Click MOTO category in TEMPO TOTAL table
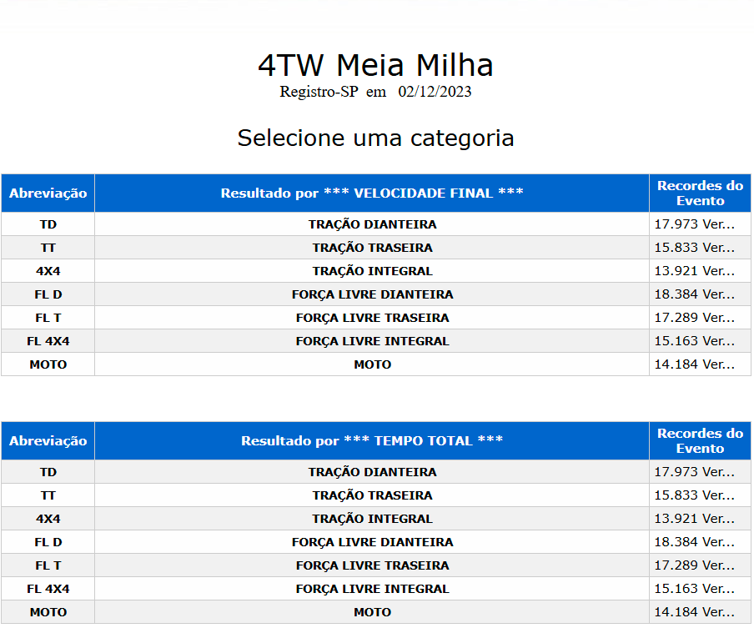 pos(372,612)
